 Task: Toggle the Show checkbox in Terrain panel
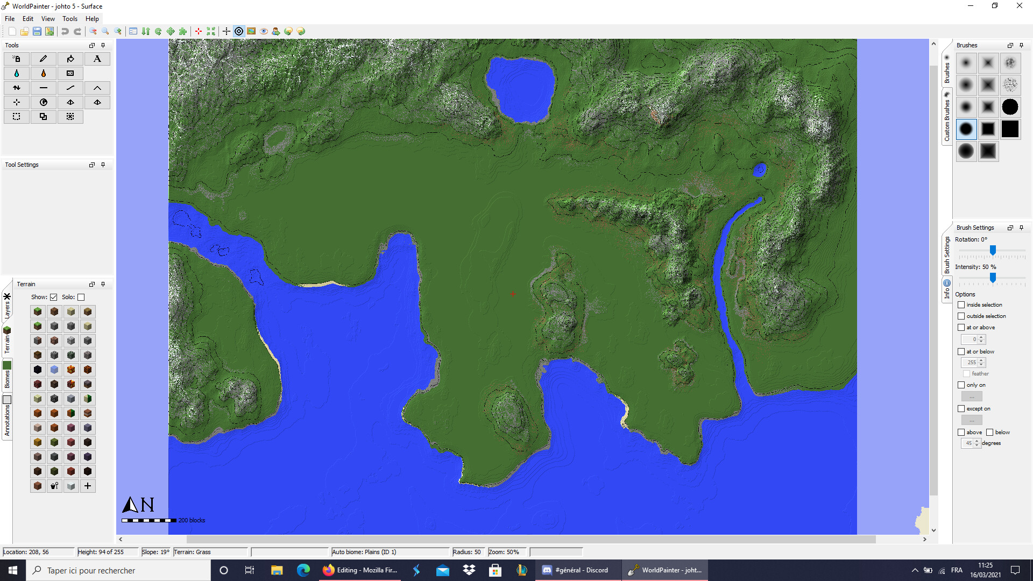(54, 297)
